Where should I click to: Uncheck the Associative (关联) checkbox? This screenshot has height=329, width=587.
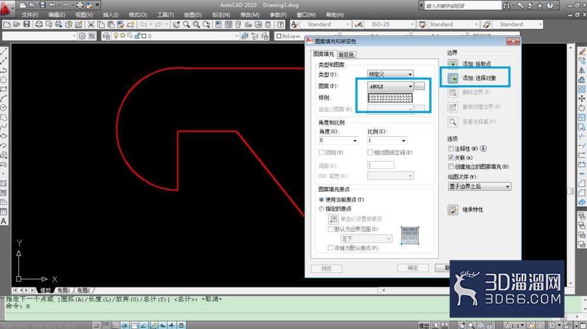point(451,157)
